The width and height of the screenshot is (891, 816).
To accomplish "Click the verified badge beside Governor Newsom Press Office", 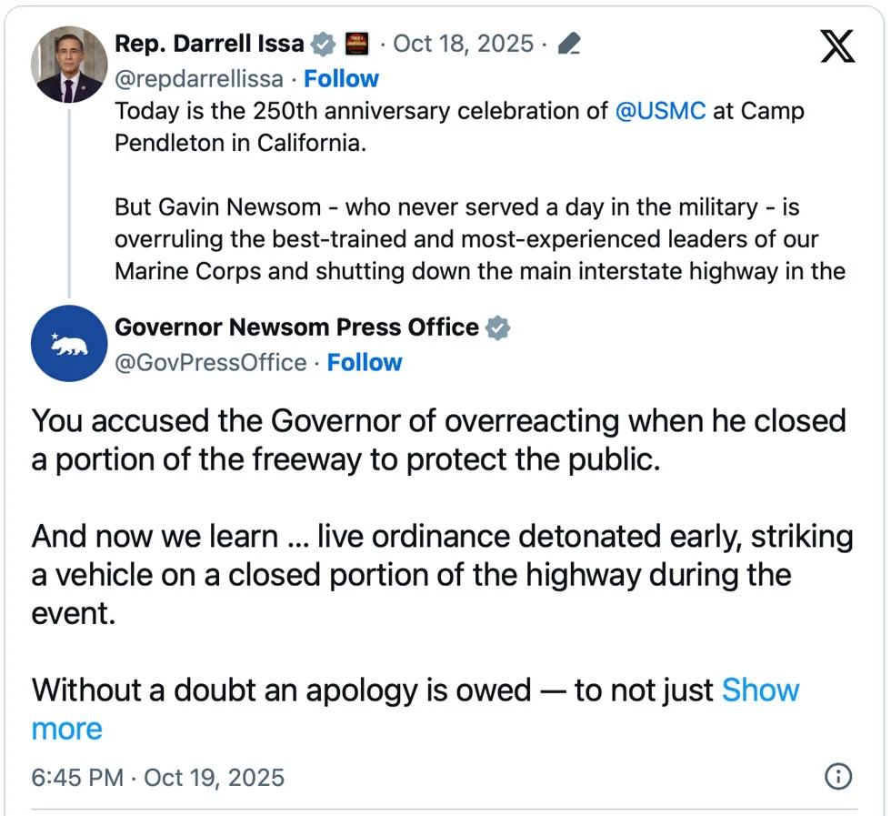I will [x=496, y=327].
